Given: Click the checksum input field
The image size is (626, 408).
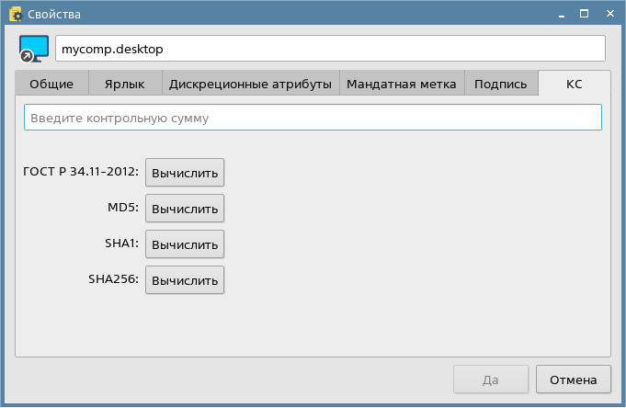Looking at the screenshot, I should 313,118.
